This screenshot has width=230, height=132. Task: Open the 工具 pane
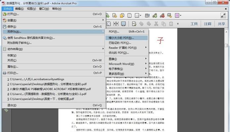(194, 24)
